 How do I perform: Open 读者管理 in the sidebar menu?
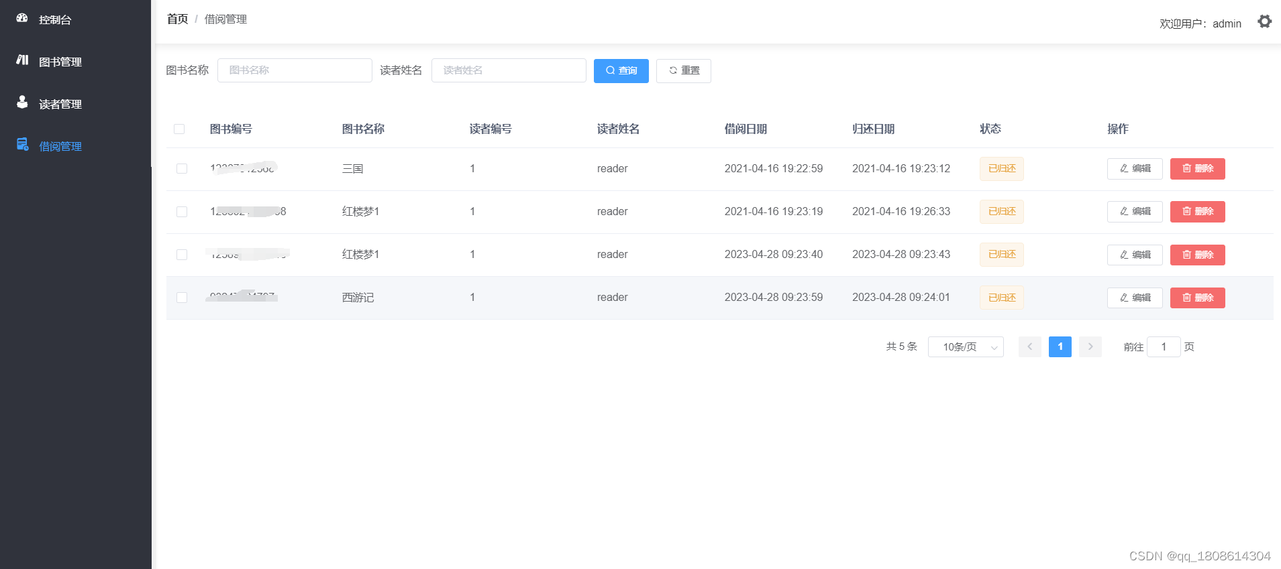tap(60, 104)
